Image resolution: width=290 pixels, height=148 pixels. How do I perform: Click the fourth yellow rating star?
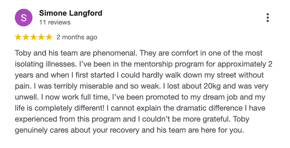41,37
